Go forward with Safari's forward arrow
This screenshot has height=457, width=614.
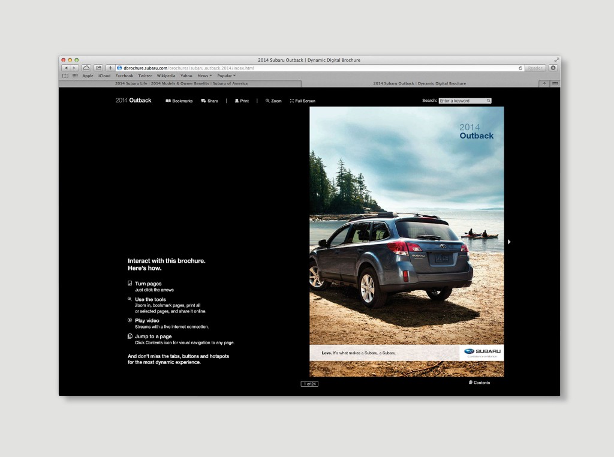pyautogui.click(x=74, y=68)
